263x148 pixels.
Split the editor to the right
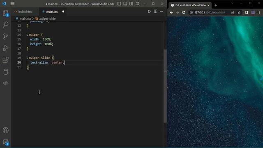click(155, 12)
